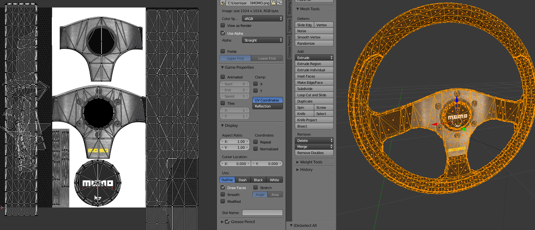Screen dimensions: 535x230
Task: Enable the Smooth UV checkbox
Action: click(223, 194)
